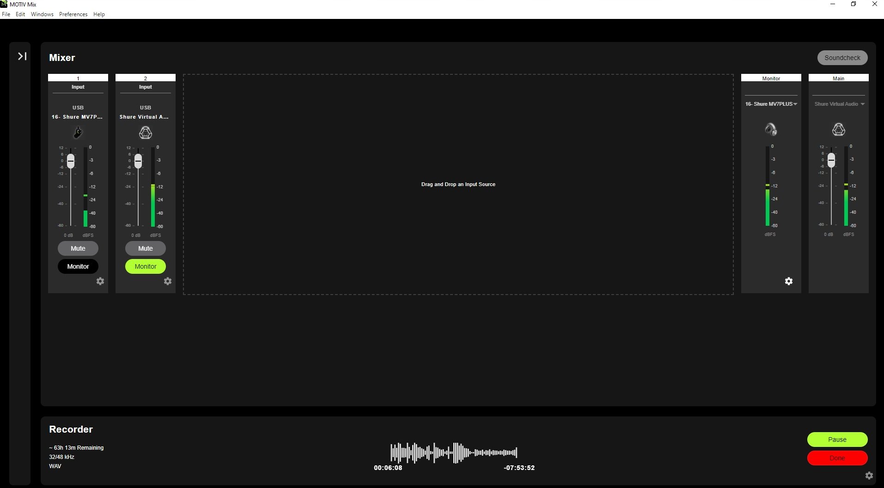The width and height of the screenshot is (884, 488).
Task: Open channel 1 settings gear
Action: point(100,281)
